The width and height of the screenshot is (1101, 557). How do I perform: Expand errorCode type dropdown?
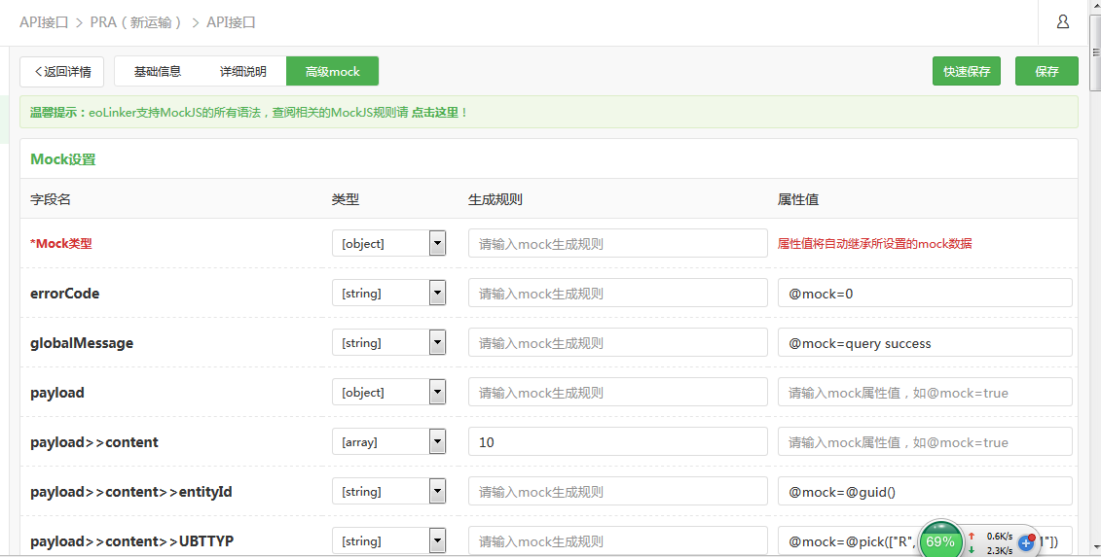tap(437, 294)
